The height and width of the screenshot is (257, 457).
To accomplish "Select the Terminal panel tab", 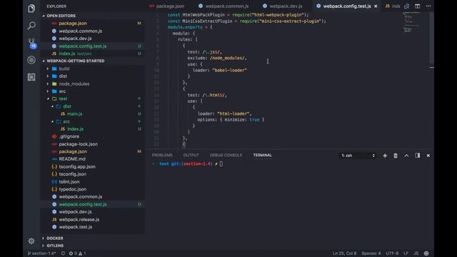I will (262, 156).
